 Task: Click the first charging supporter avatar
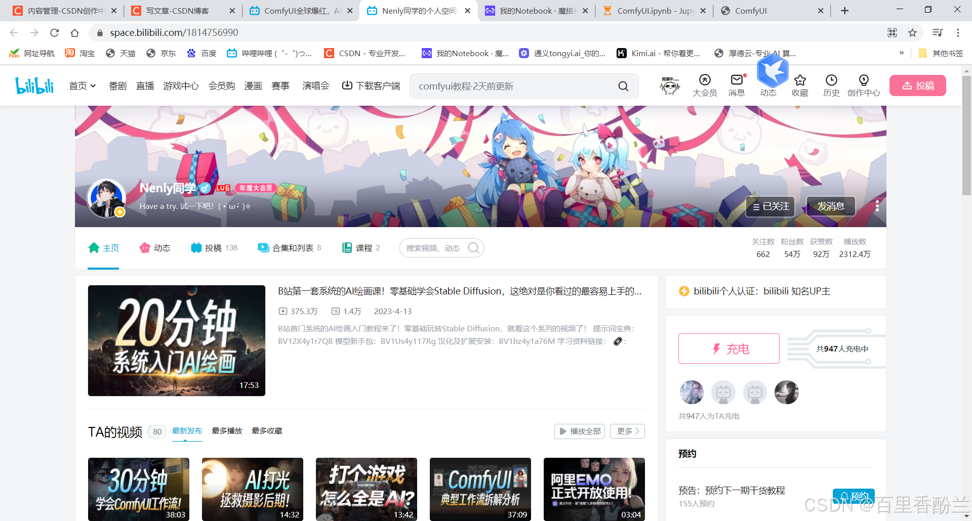692,392
